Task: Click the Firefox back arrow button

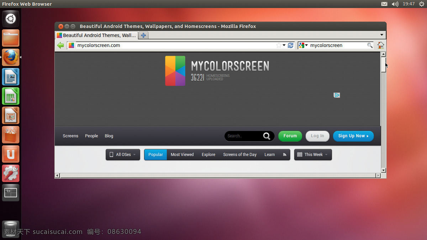Action: (60, 45)
